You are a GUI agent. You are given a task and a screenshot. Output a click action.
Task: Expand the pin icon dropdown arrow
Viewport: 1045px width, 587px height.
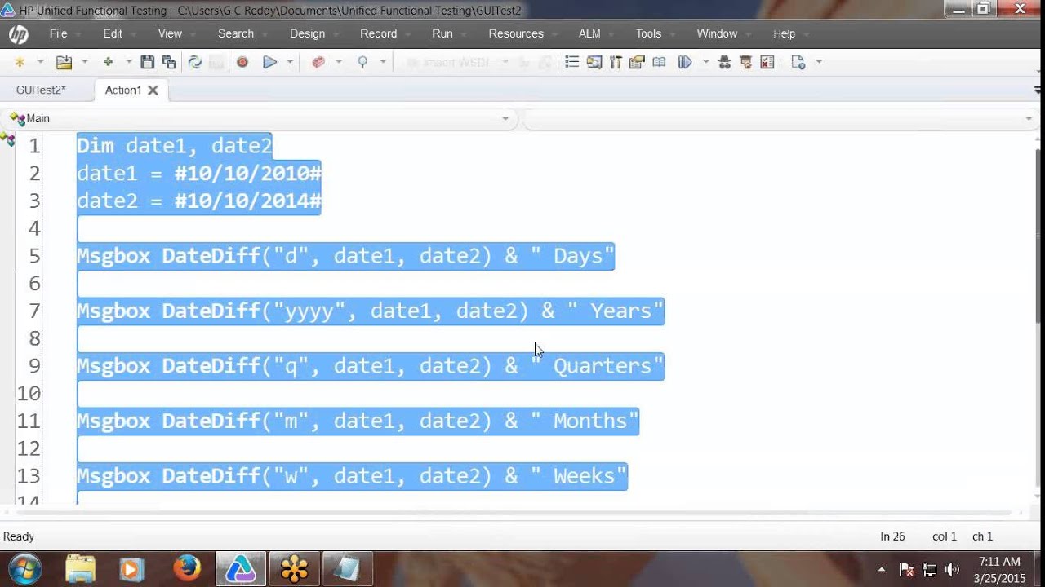click(x=382, y=62)
